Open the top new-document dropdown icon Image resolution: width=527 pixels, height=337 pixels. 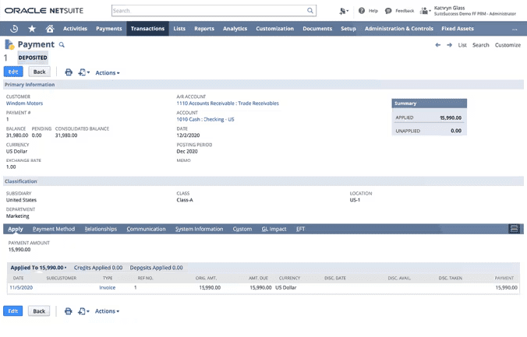[83, 72]
